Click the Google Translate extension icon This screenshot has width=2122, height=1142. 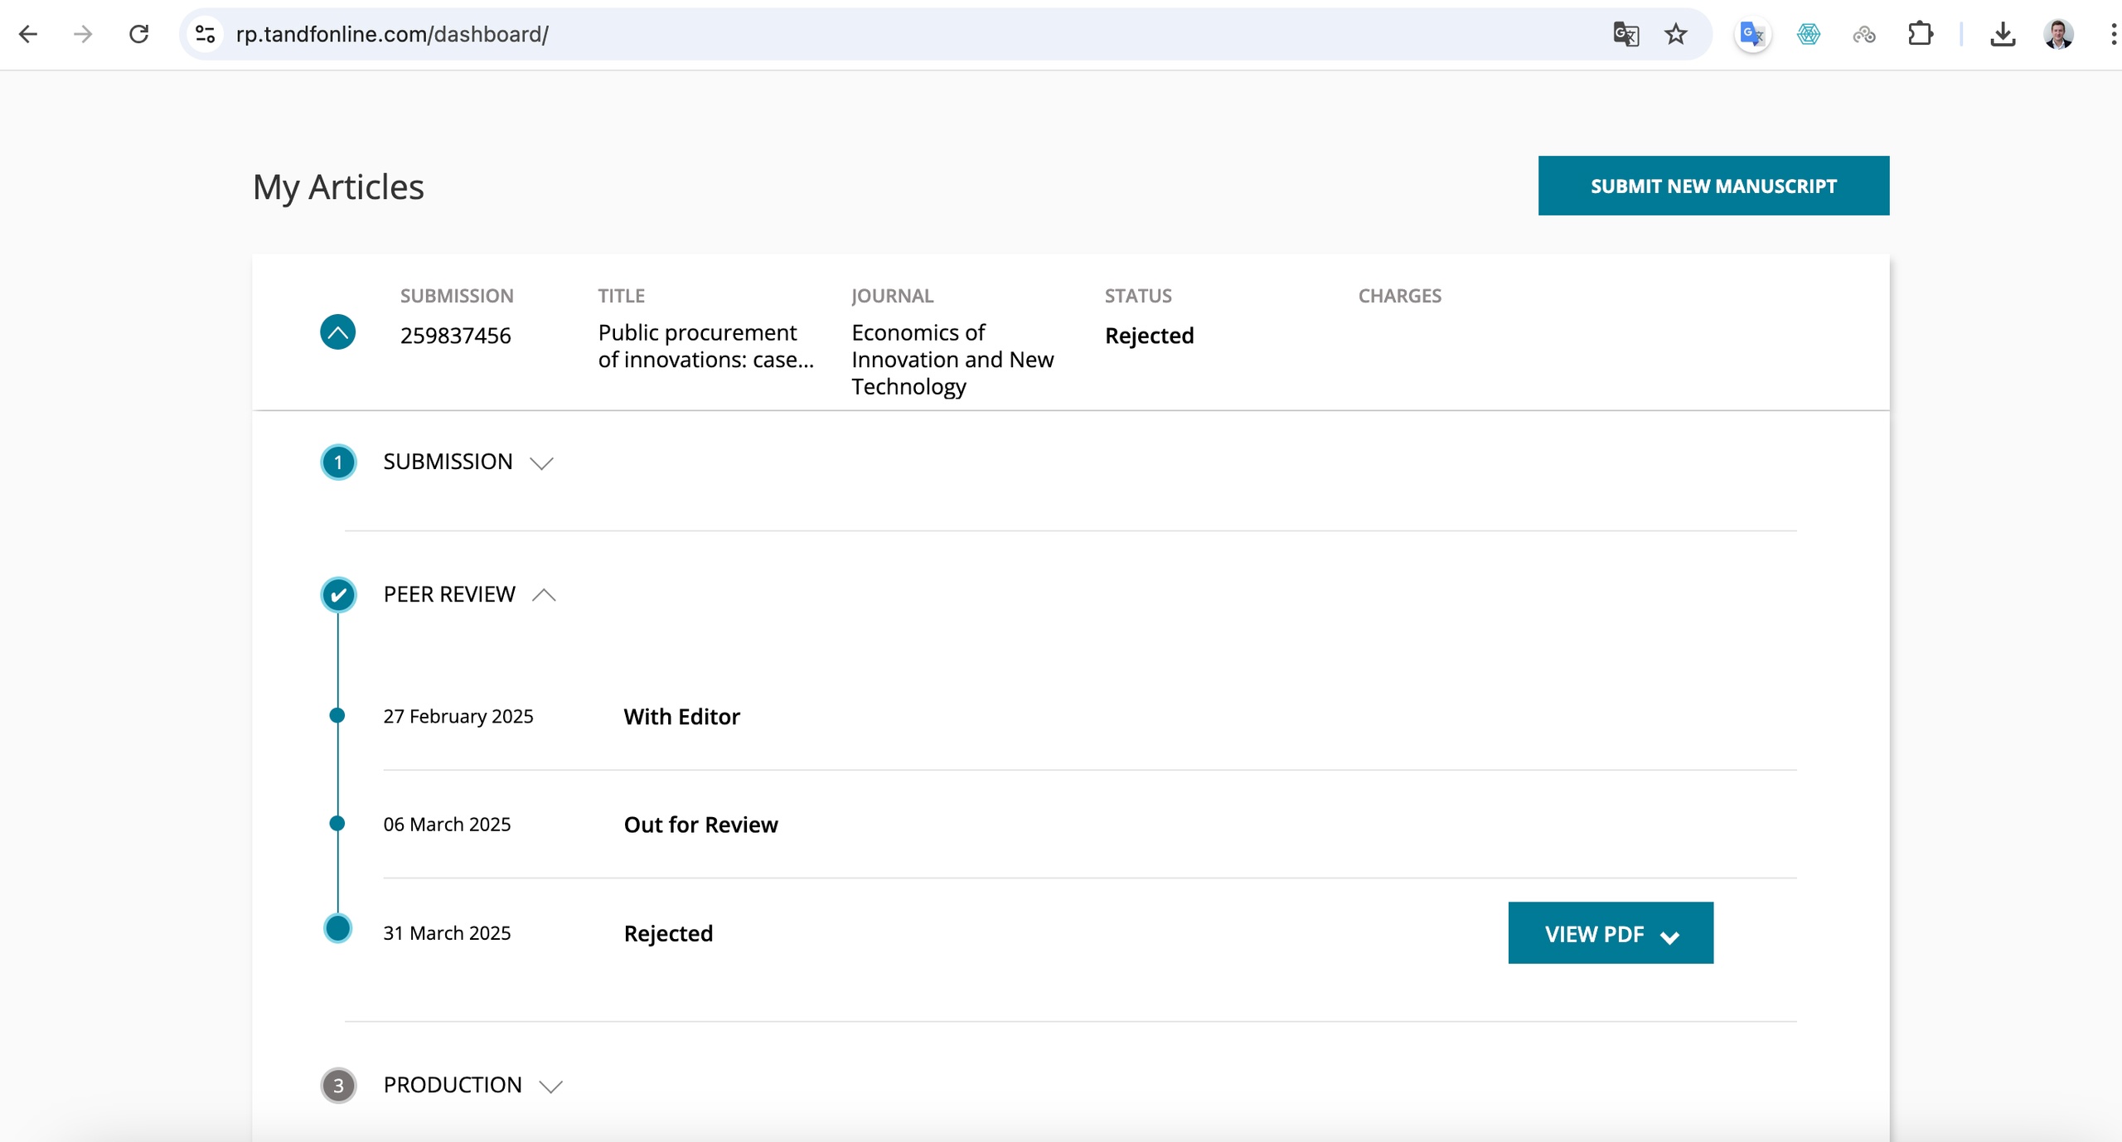[x=1752, y=34]
